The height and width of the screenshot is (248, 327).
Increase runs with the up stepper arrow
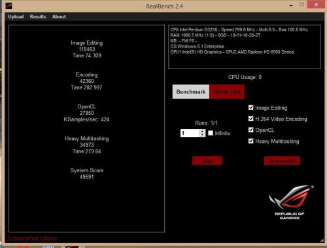click(x=203, y=131)
